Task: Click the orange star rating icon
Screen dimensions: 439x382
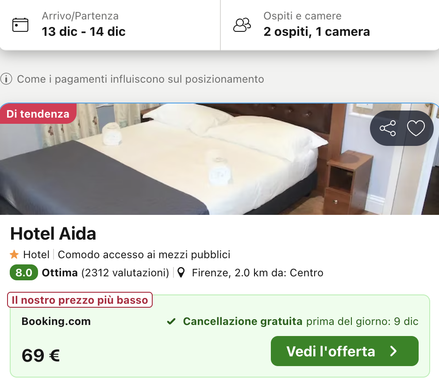Action: pos(14,255)
